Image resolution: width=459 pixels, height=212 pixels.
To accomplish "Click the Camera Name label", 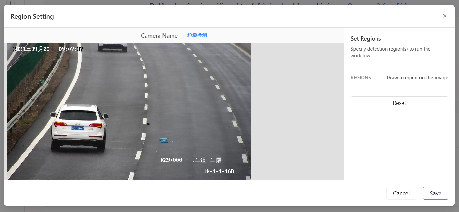I will (159, 36).
